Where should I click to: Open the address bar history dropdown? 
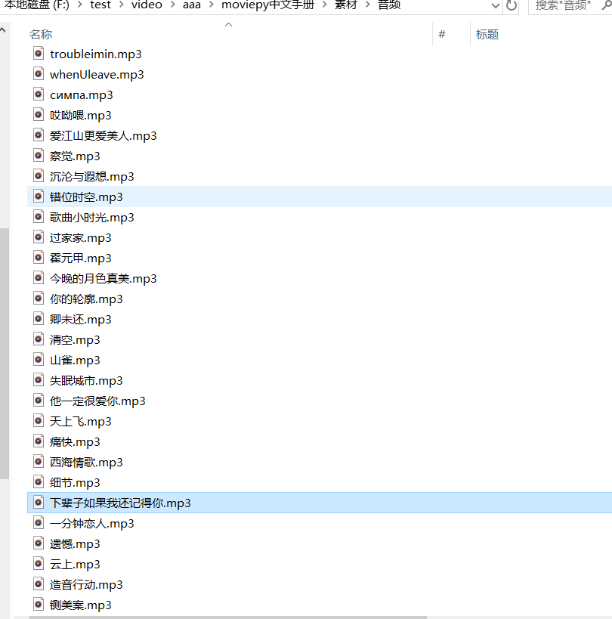495,6
